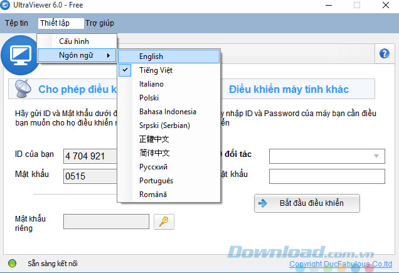Image resolution: width=399 pixels, height=273 pixels.
Task: Select English language
Action: click(169, 56)
